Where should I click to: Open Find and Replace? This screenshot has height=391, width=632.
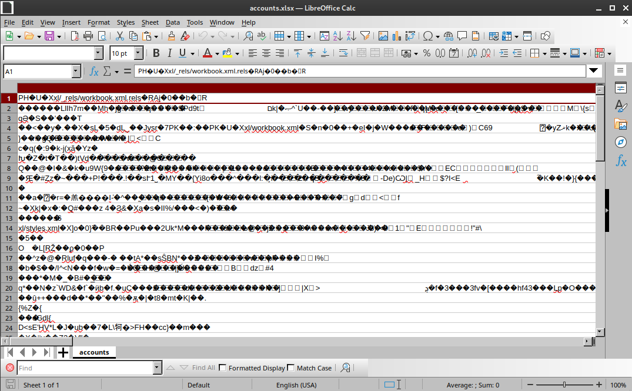coord(247,36)
